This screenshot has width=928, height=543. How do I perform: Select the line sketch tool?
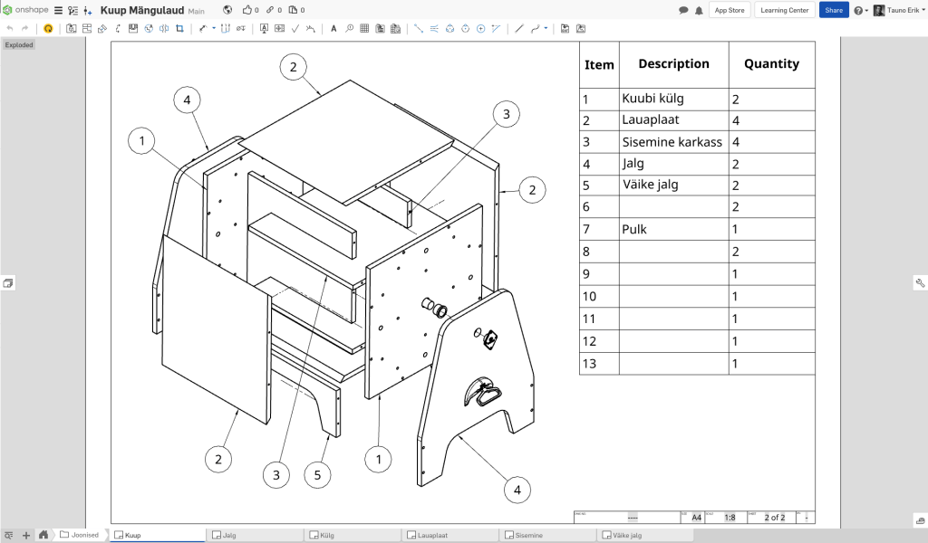coord(519,28)
